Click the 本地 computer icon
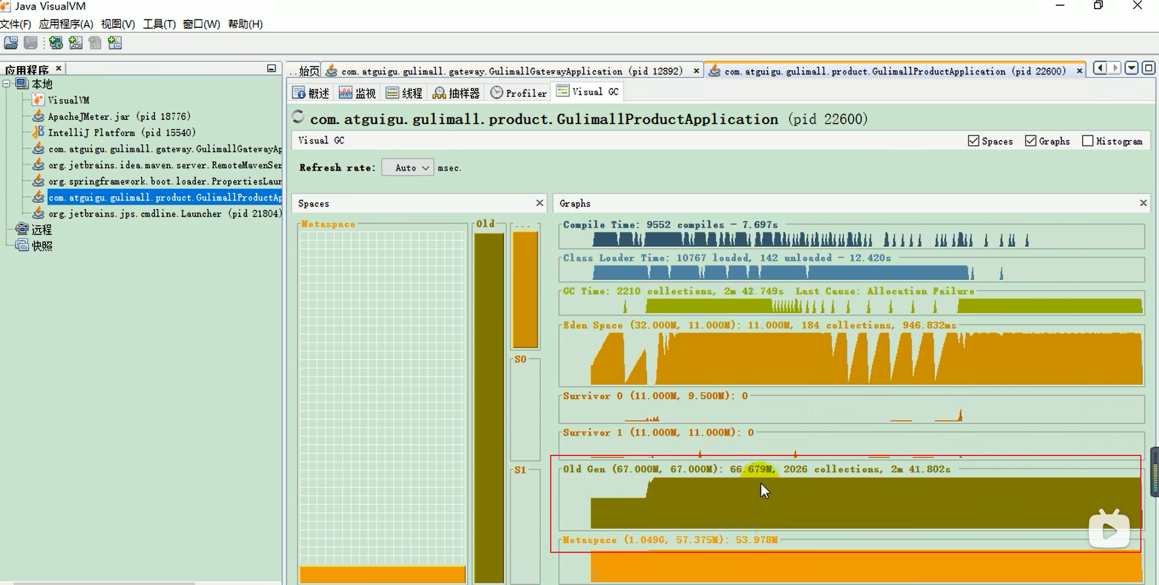The width and height of the screenshot is (1159, 585). point(22,84)
